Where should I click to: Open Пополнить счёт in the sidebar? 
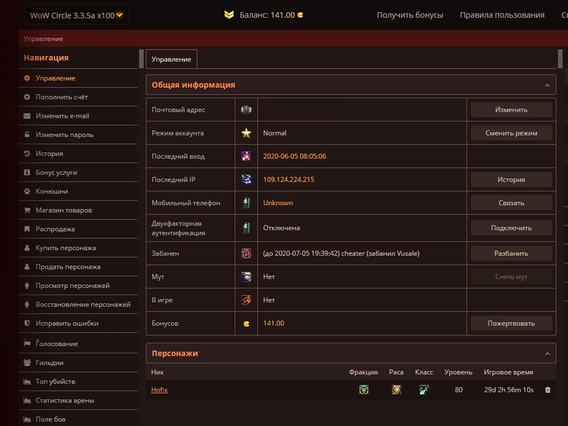(x=62, y=97)
